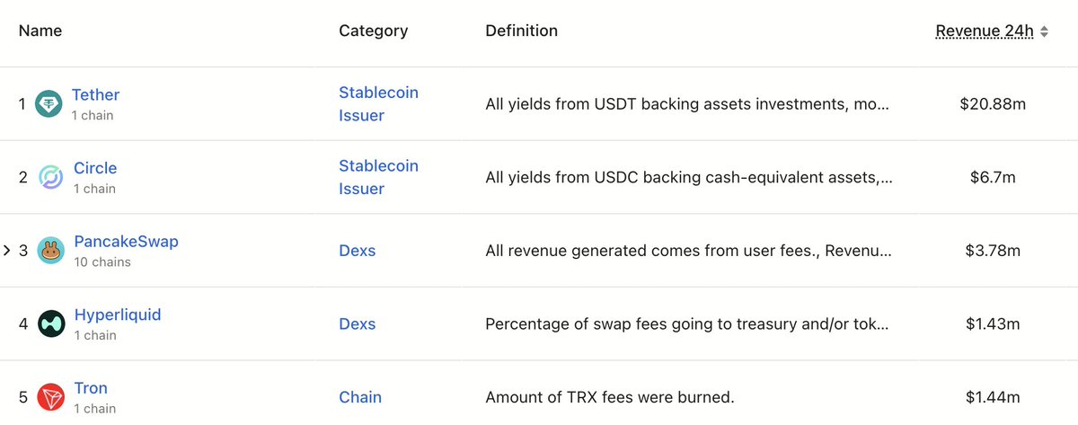1078x425 pixels.
Task: Click the Circle logo icon
Action: click(50, 178)
